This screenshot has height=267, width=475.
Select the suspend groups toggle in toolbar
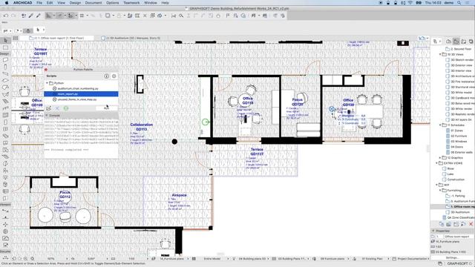tap(119, 16)
